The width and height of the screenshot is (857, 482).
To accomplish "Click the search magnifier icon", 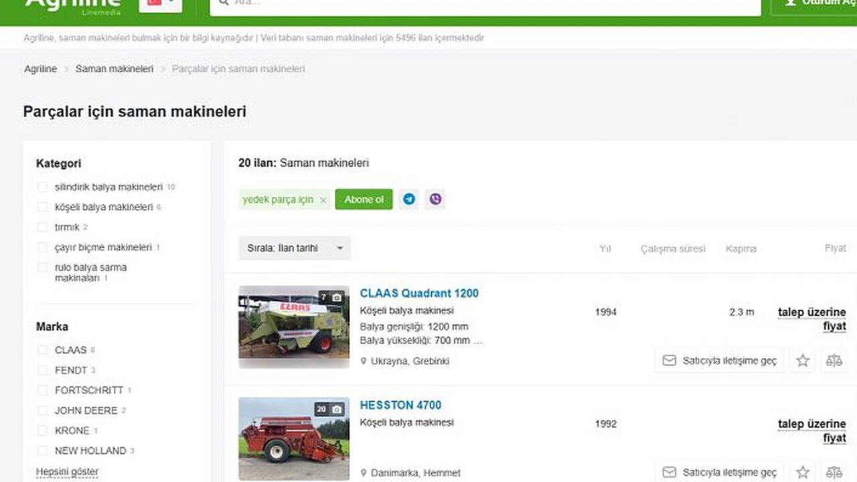I will [223, 3].
